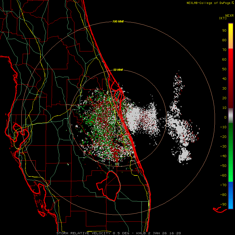This screenshot has width=235, height=235.
Task: Click the -40 scale value
Action: pos(223,156)
